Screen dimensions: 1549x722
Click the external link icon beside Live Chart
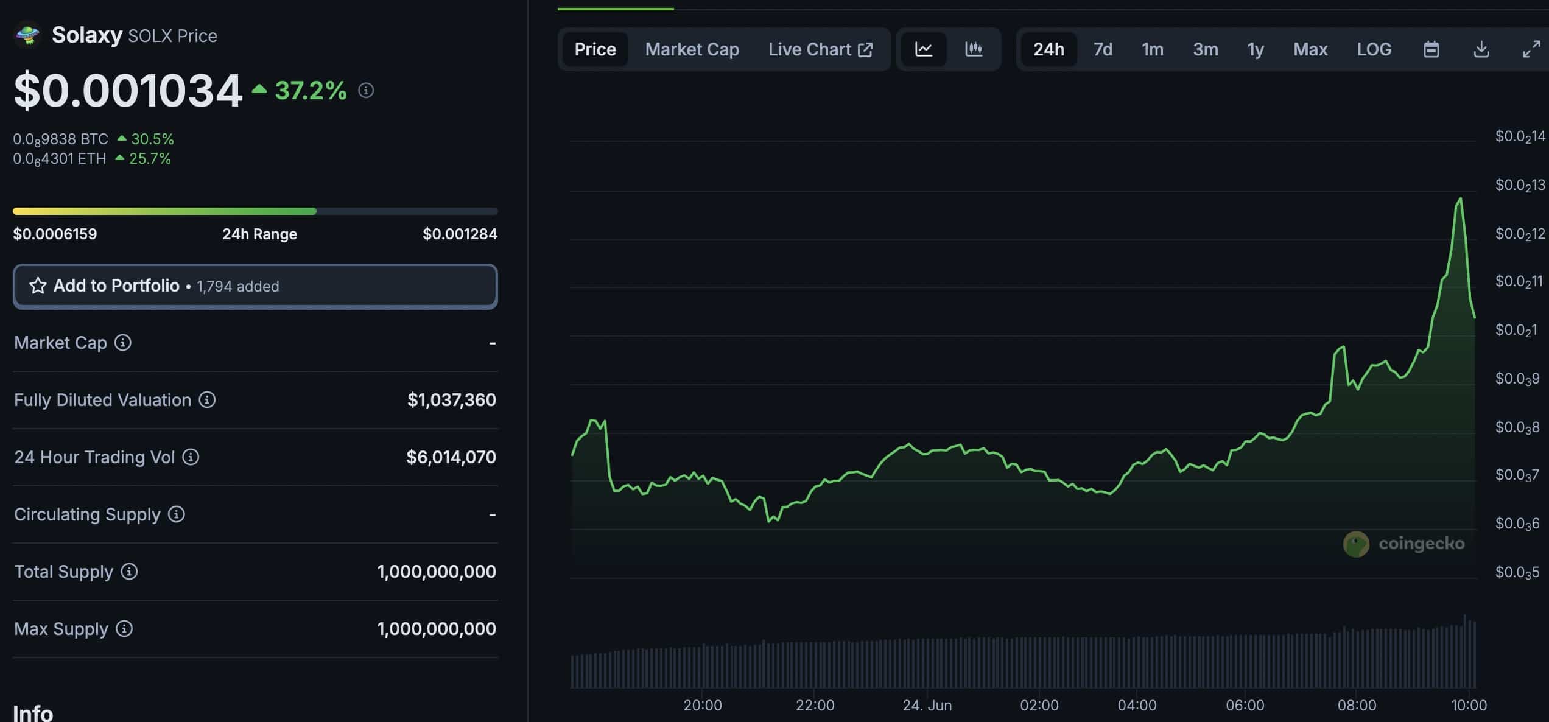click(x=865, y=49)
